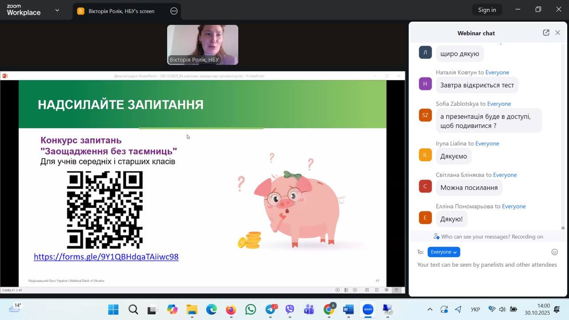Toggle the slideshow view button
Image resolution: width=569 pixels, height=320 pixels.
pyautogui.click(x=397, y=290)
